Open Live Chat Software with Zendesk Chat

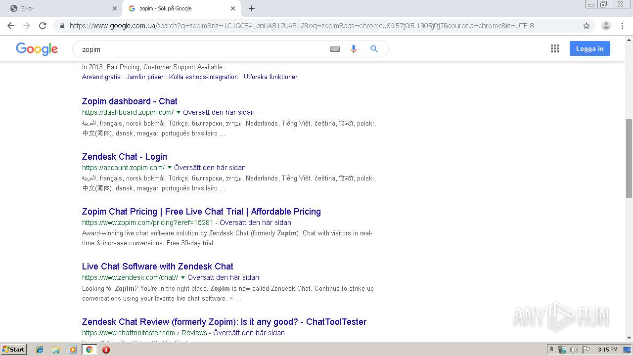pos(158,266)
